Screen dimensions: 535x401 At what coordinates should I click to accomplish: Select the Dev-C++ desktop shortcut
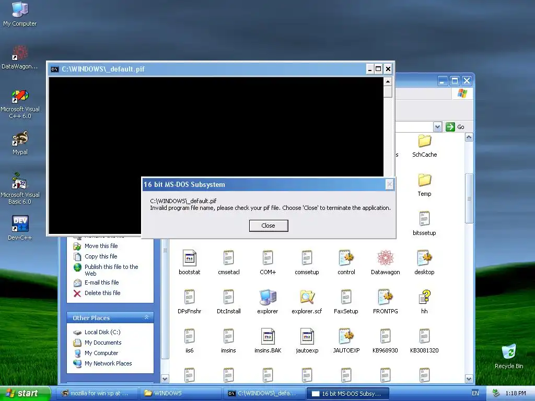(x=20, y=228)
